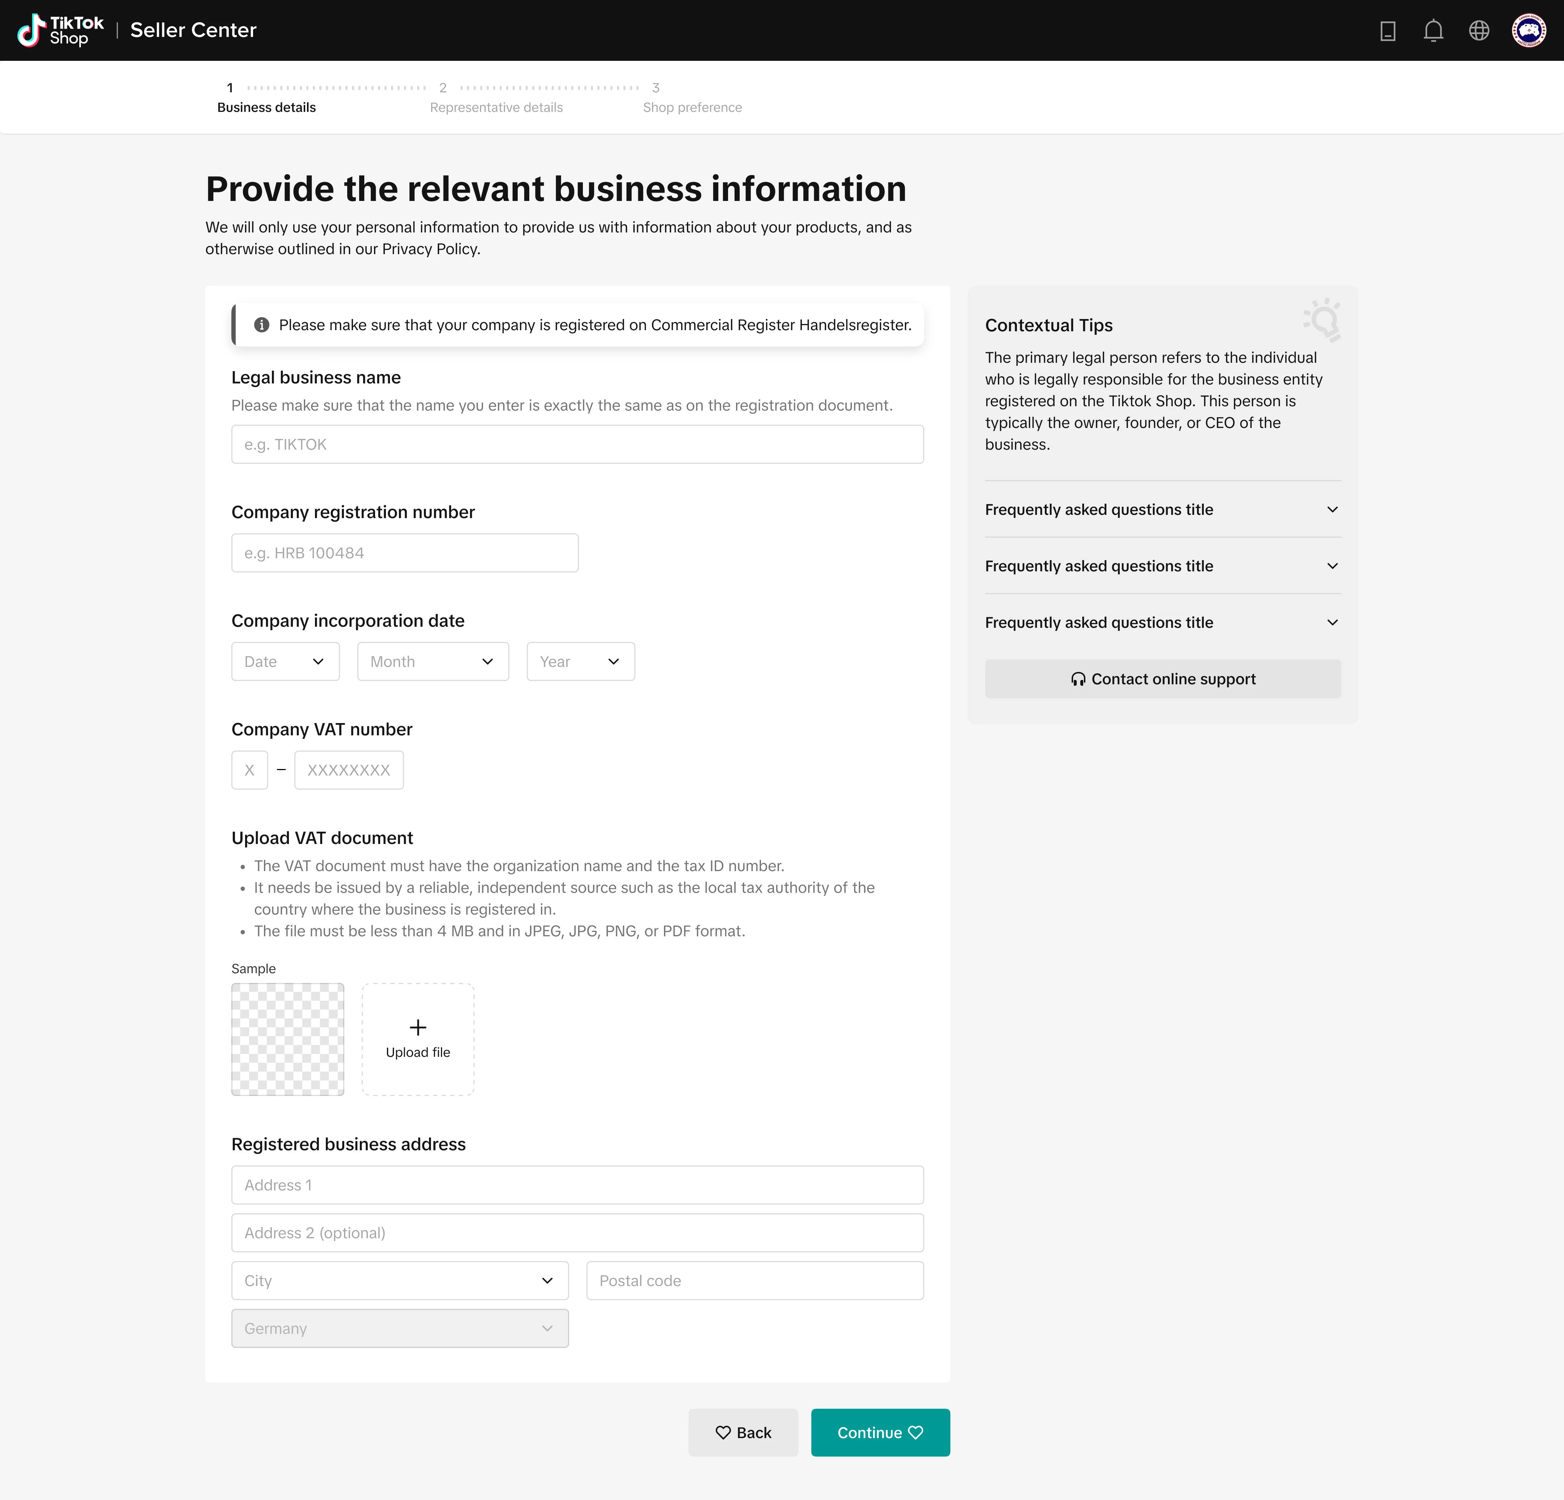The image size is (1564, 1500).
Task: Open the Date dropdown
Action: 285,661
